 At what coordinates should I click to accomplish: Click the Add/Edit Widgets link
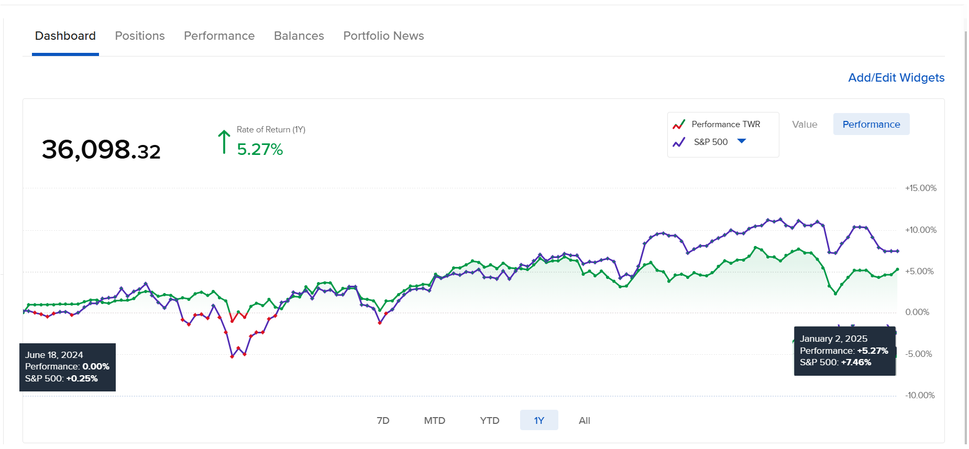pyautogui.click(x=896, y=78)
